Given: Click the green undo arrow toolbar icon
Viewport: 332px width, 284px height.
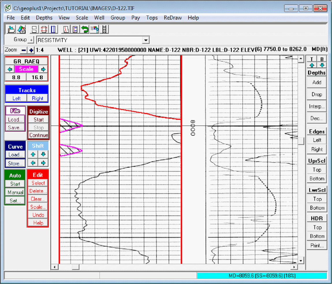Looking at the screenshot, I should click(x=85, y=29).
